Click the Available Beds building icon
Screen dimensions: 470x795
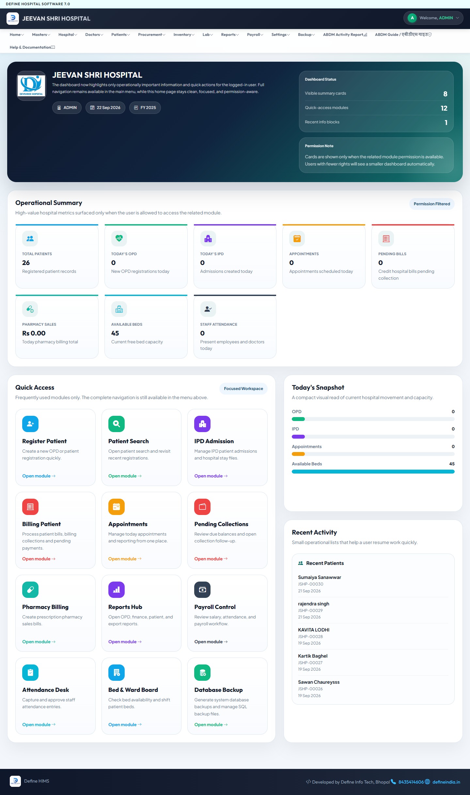[x=119, y=309]
